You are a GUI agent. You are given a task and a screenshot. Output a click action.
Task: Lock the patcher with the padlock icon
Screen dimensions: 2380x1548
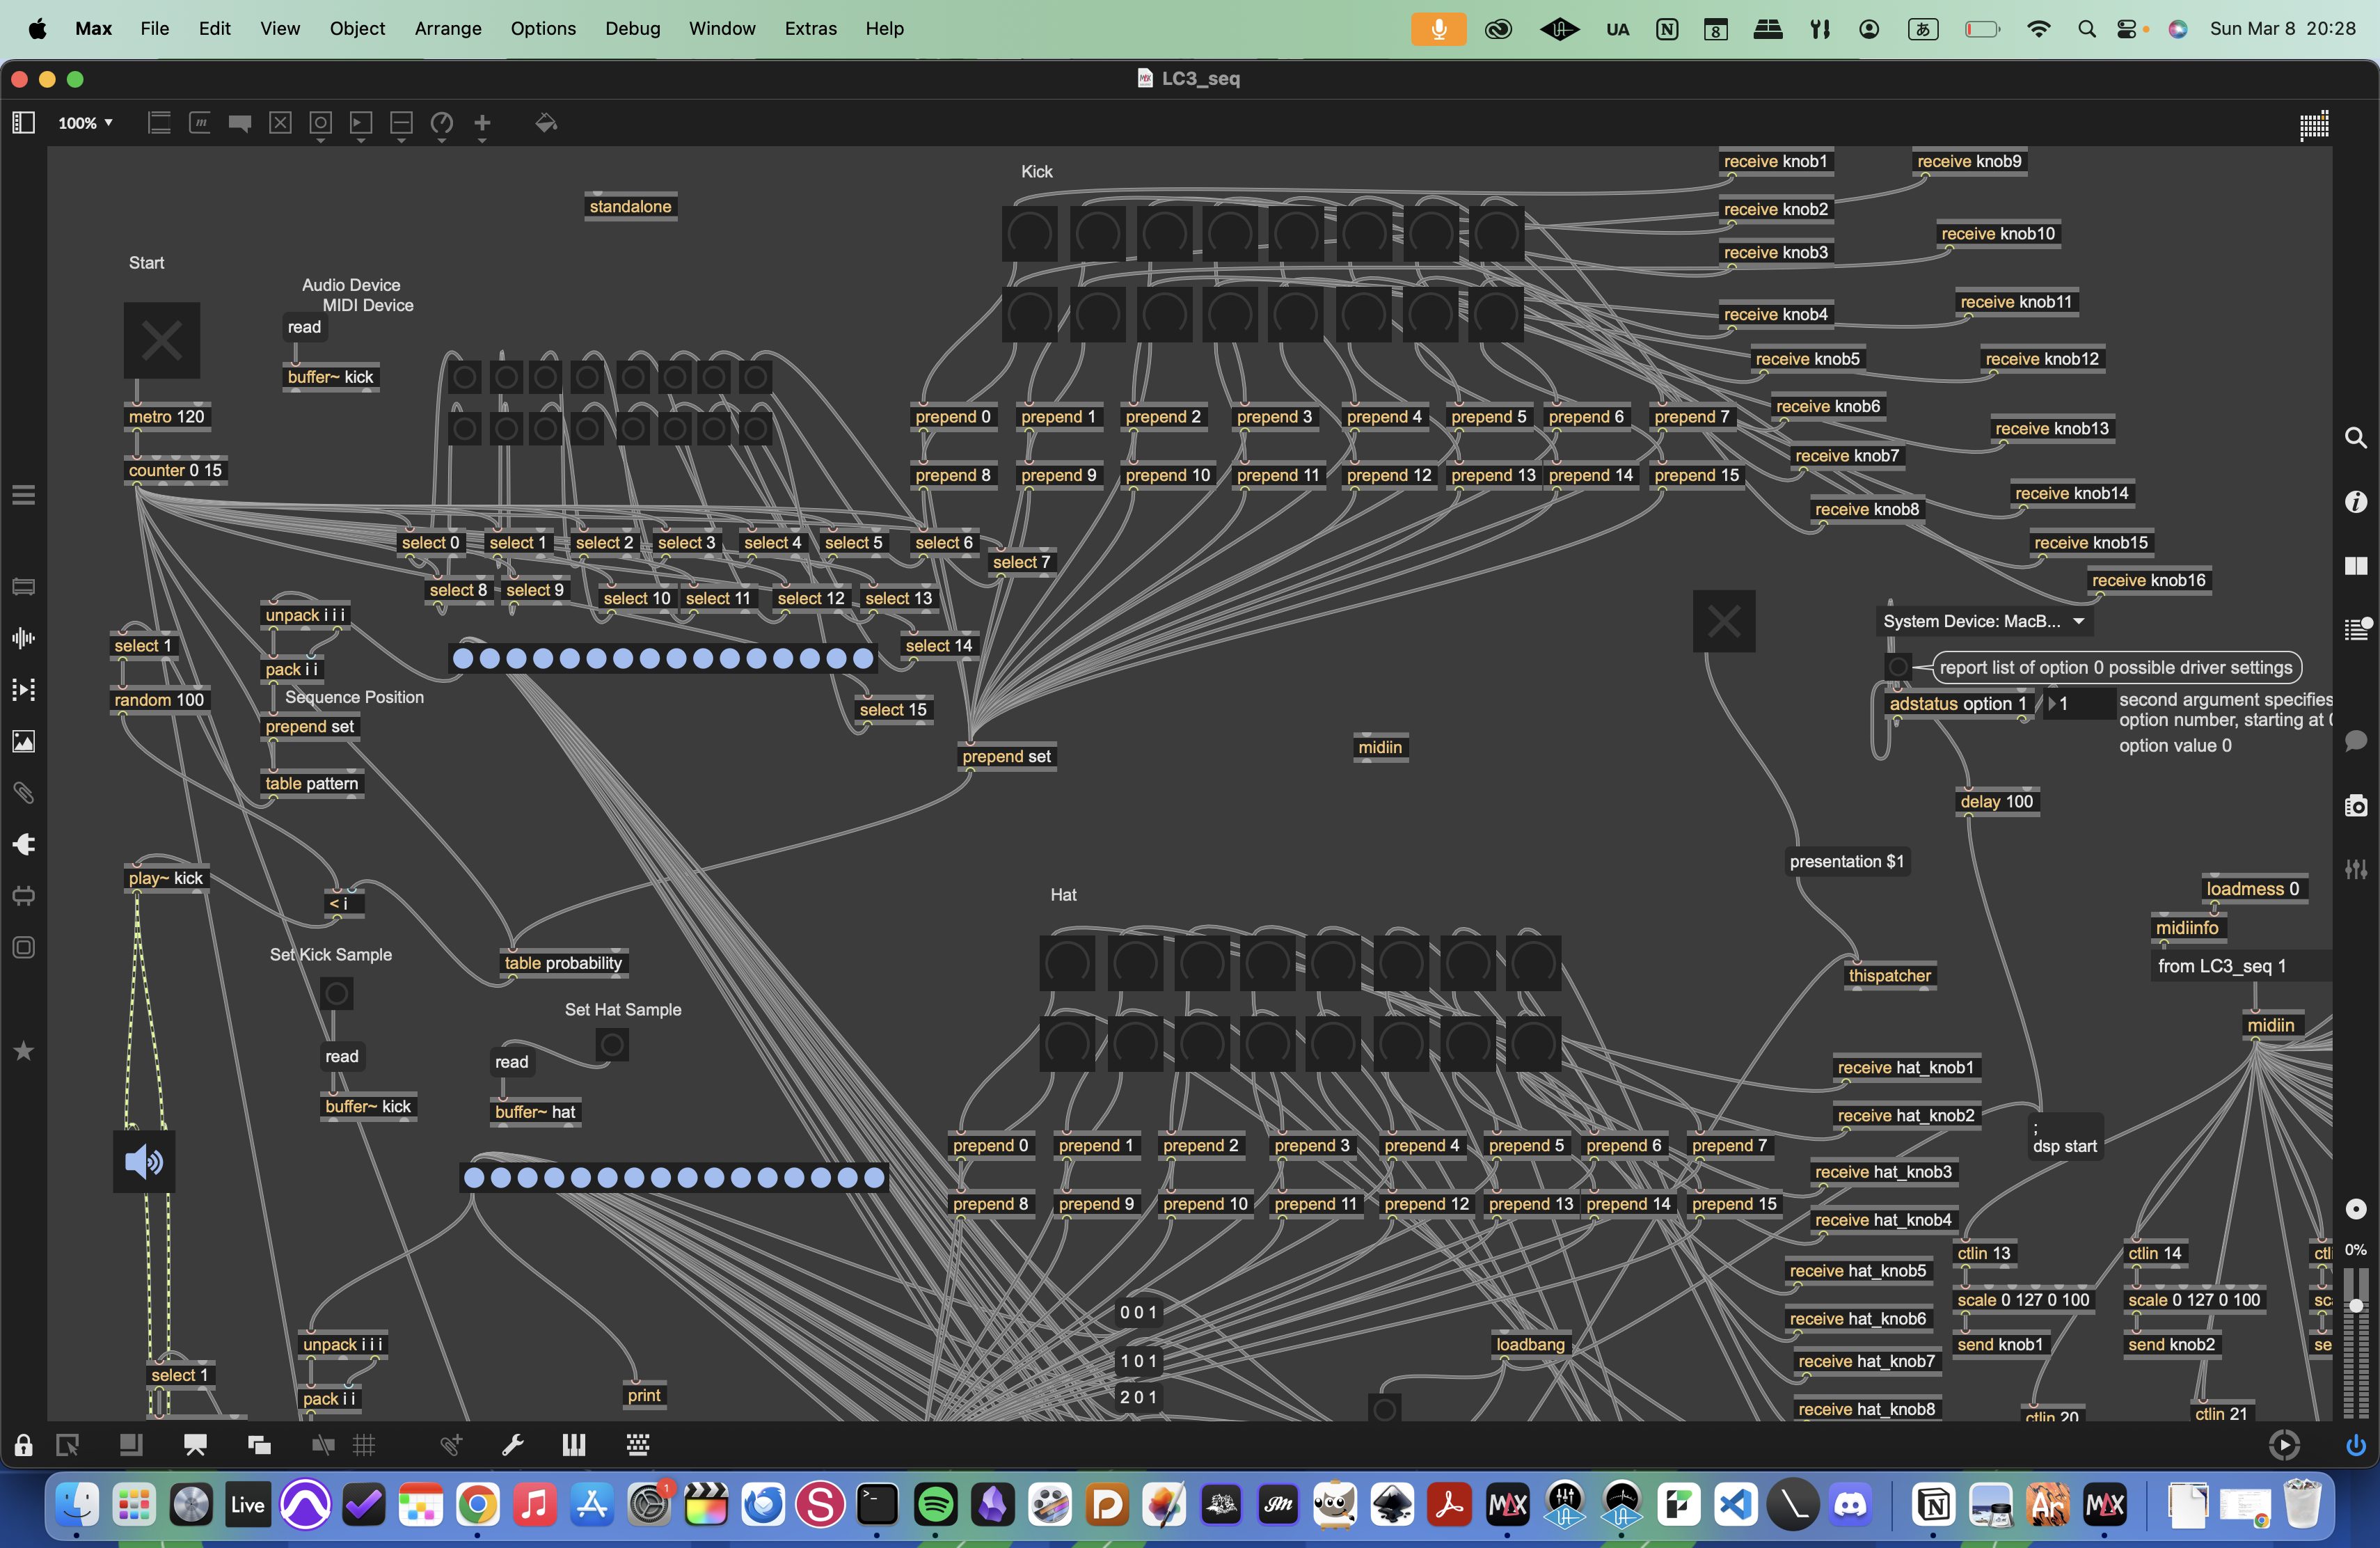tap(23, 1445)
